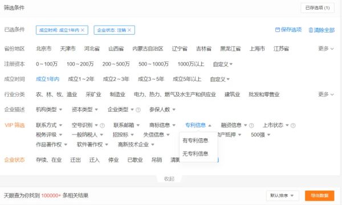Screen dimensions: 342x205
Task: Select 黑龙江省 province filter
Action: click(x=230, y=48)
